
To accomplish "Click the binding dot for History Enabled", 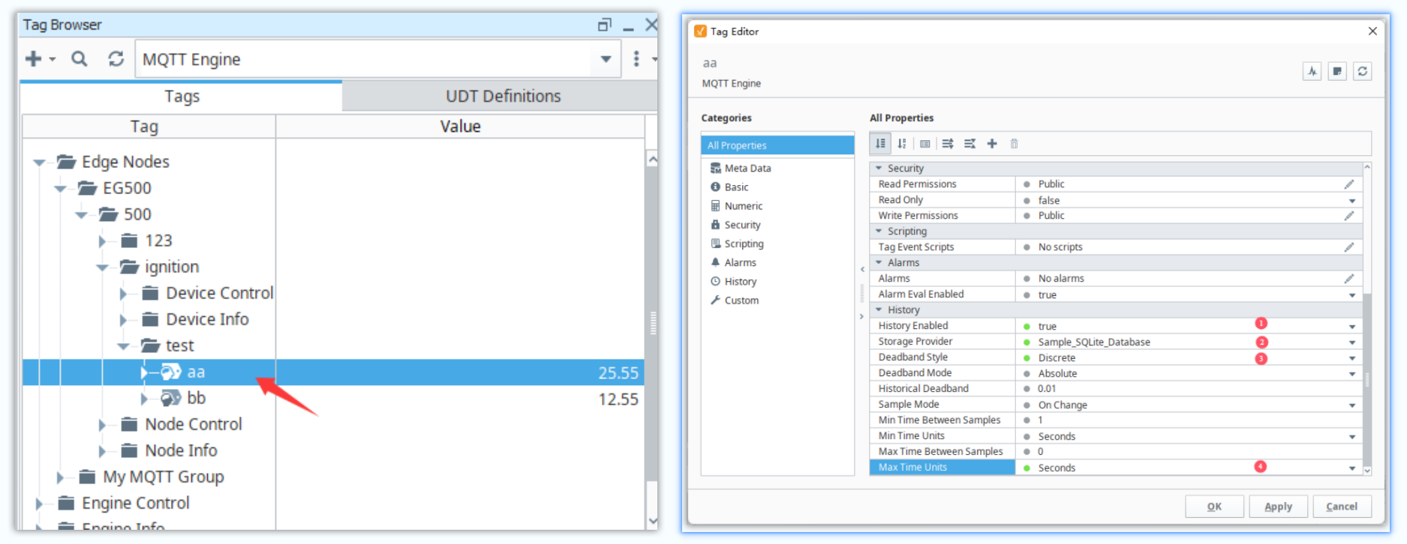I will [1027, 327].
